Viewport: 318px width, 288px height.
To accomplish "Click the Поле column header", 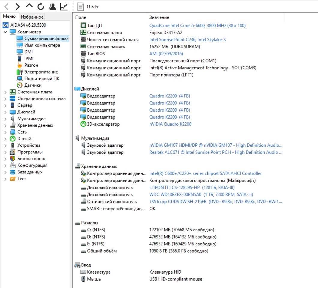I will click(81, 17).
